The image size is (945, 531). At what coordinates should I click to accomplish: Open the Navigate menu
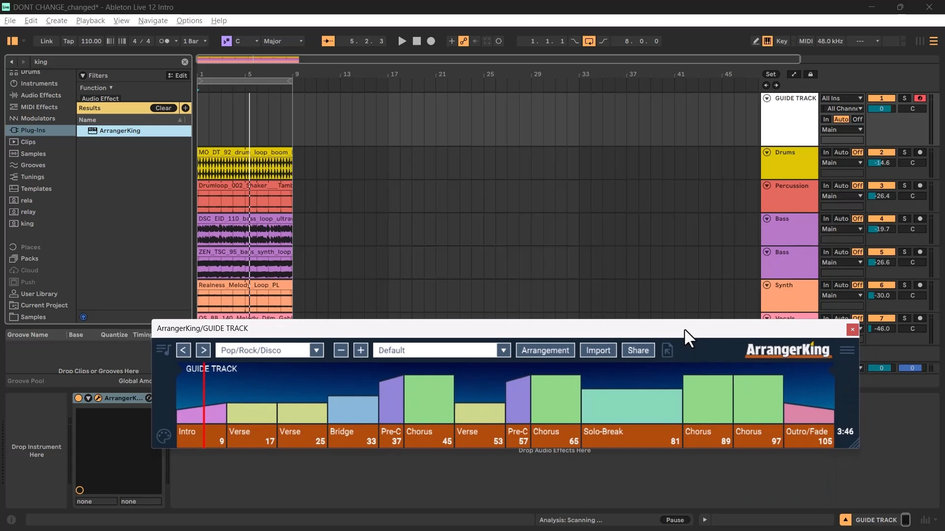153,21
